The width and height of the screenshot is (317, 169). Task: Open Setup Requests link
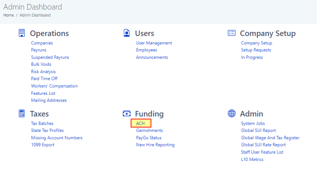click(256, 50)
